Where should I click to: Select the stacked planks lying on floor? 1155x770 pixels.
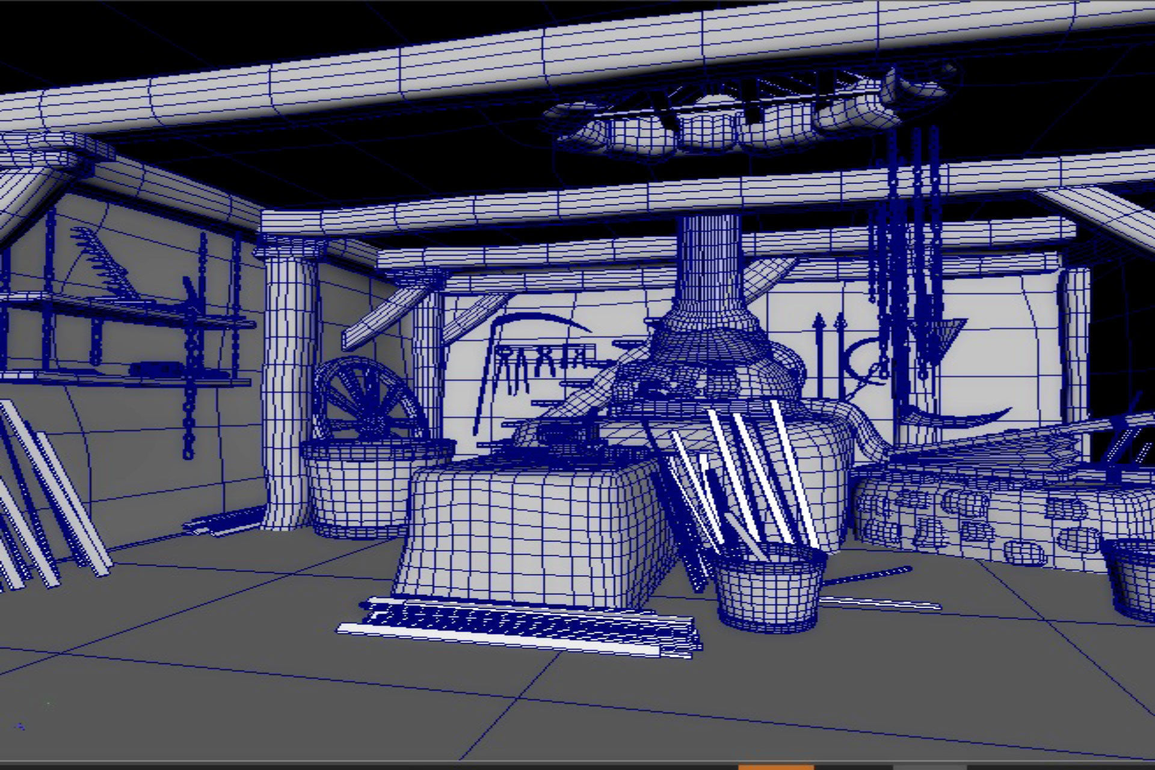pos(519,627)
